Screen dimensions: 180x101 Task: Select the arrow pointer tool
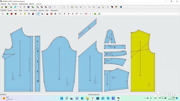[x=20, y=7]
